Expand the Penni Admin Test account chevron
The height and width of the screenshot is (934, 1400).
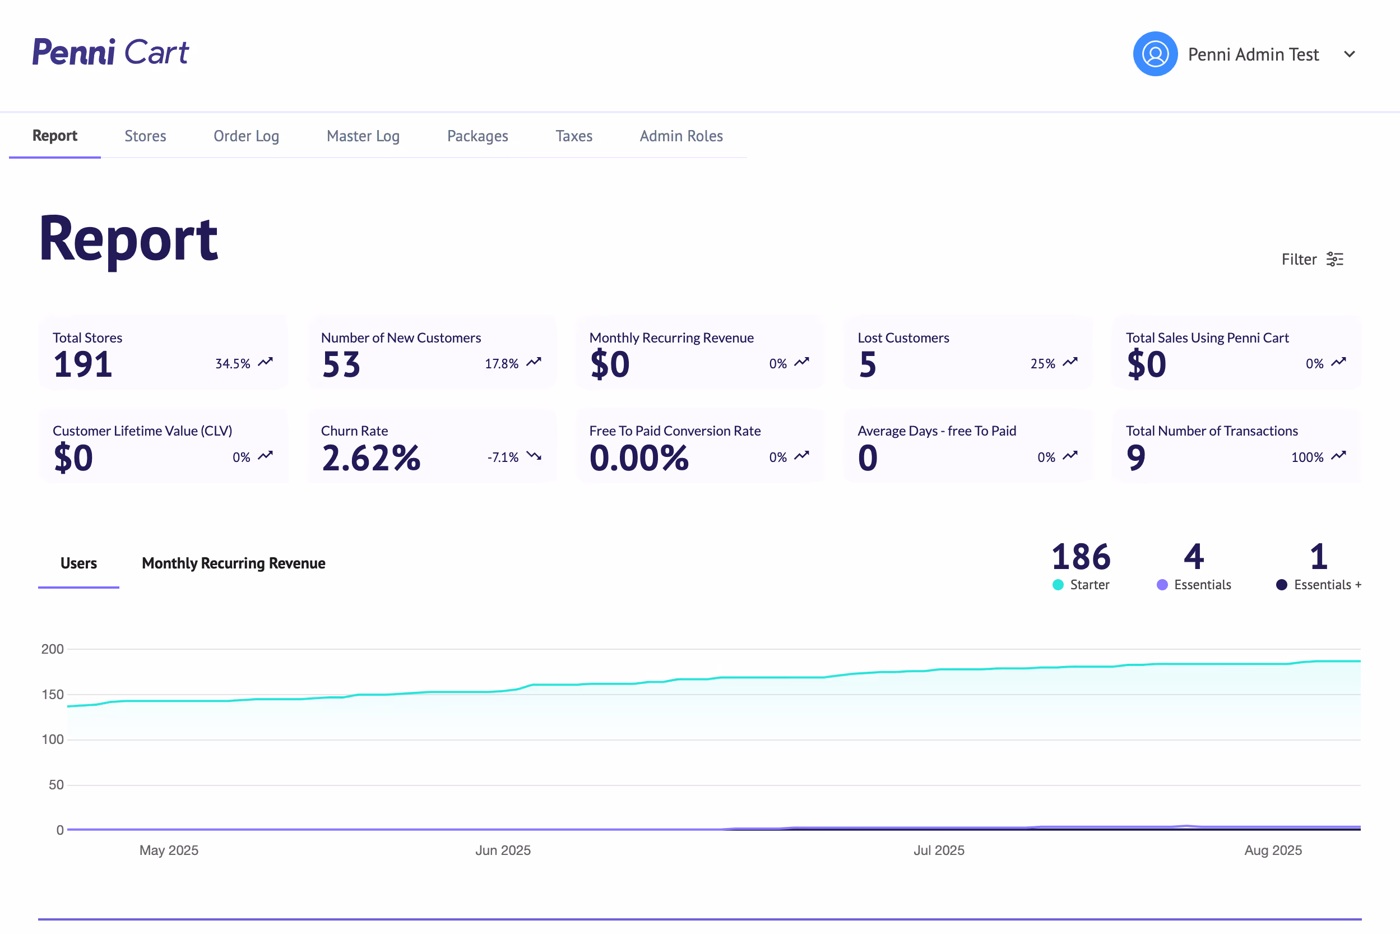click(x=1350, y=54)
